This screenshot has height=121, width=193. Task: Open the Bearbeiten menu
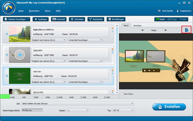[x=34, y=11]
